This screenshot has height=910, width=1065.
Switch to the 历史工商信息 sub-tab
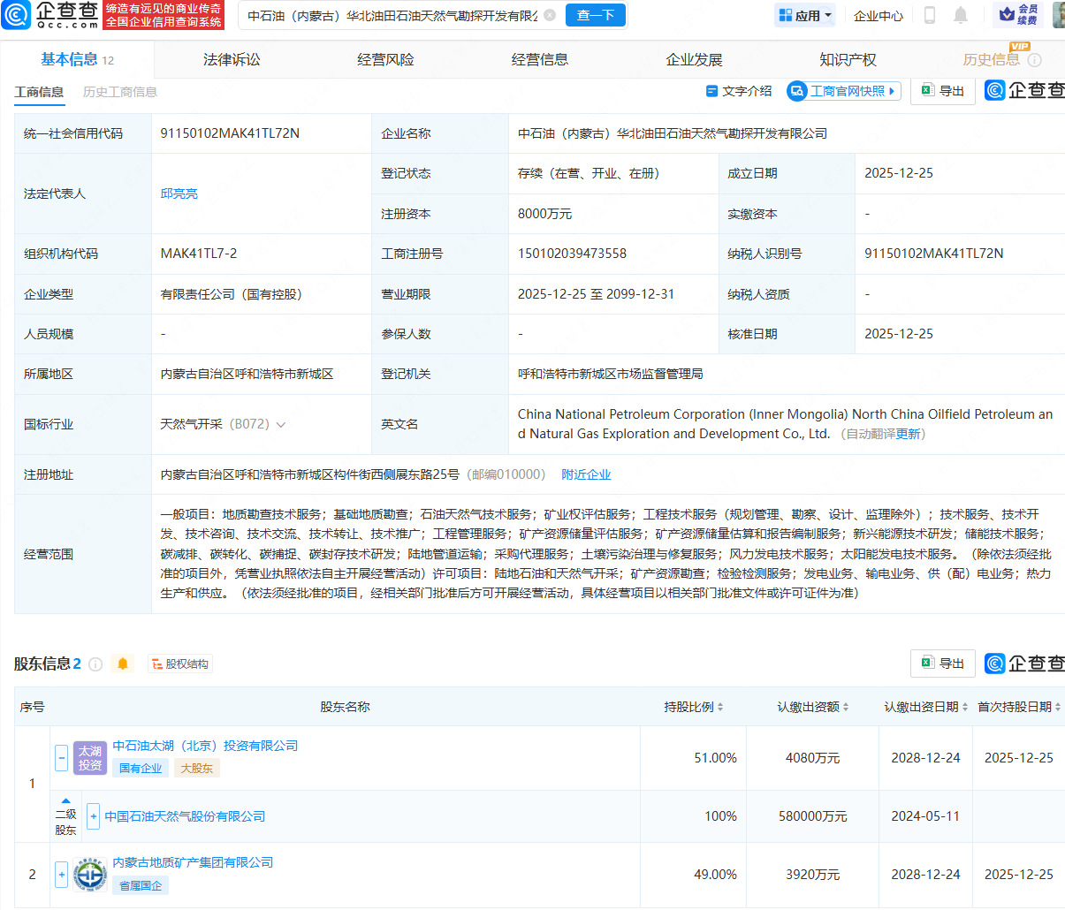click(x=119, y=92)
